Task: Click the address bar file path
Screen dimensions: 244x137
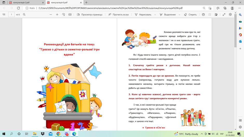Action: tap(111, 8)
